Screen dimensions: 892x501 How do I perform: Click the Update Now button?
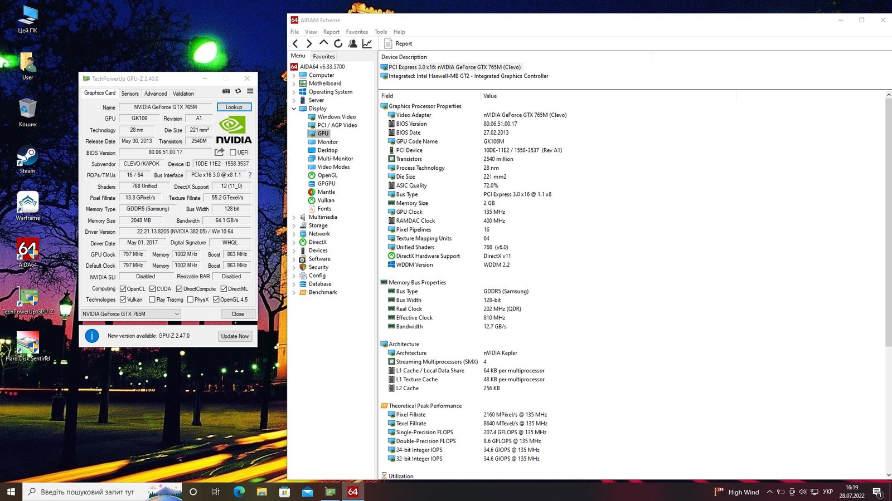[x=235, y=336]
